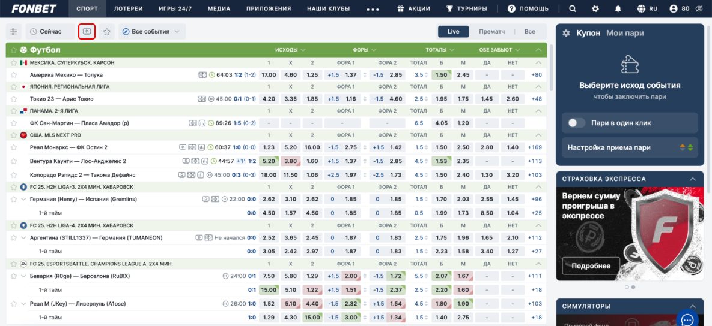Viewport: 712px width, 326px height.
Task: Click the Подробнее button on banner
Action: coord(591,266)
